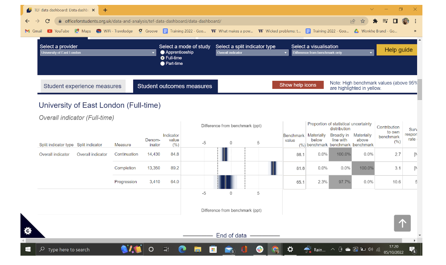Bookmark this page with the star icon
Image resolution: width=446 pixels, height=265 pixels.
pyautogui.click(x=363, y=21)
